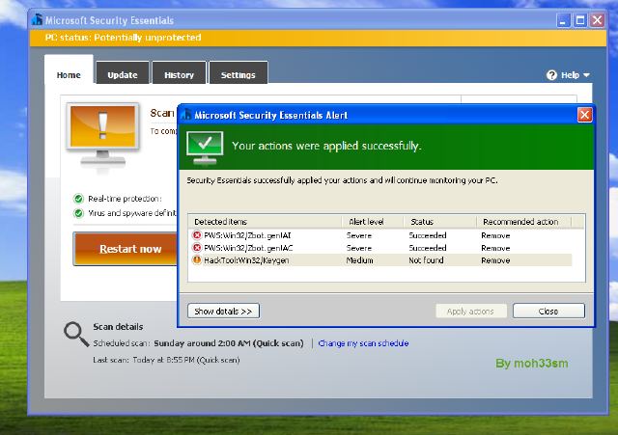Click the Real-time protection green check icon

click(79, 199)
